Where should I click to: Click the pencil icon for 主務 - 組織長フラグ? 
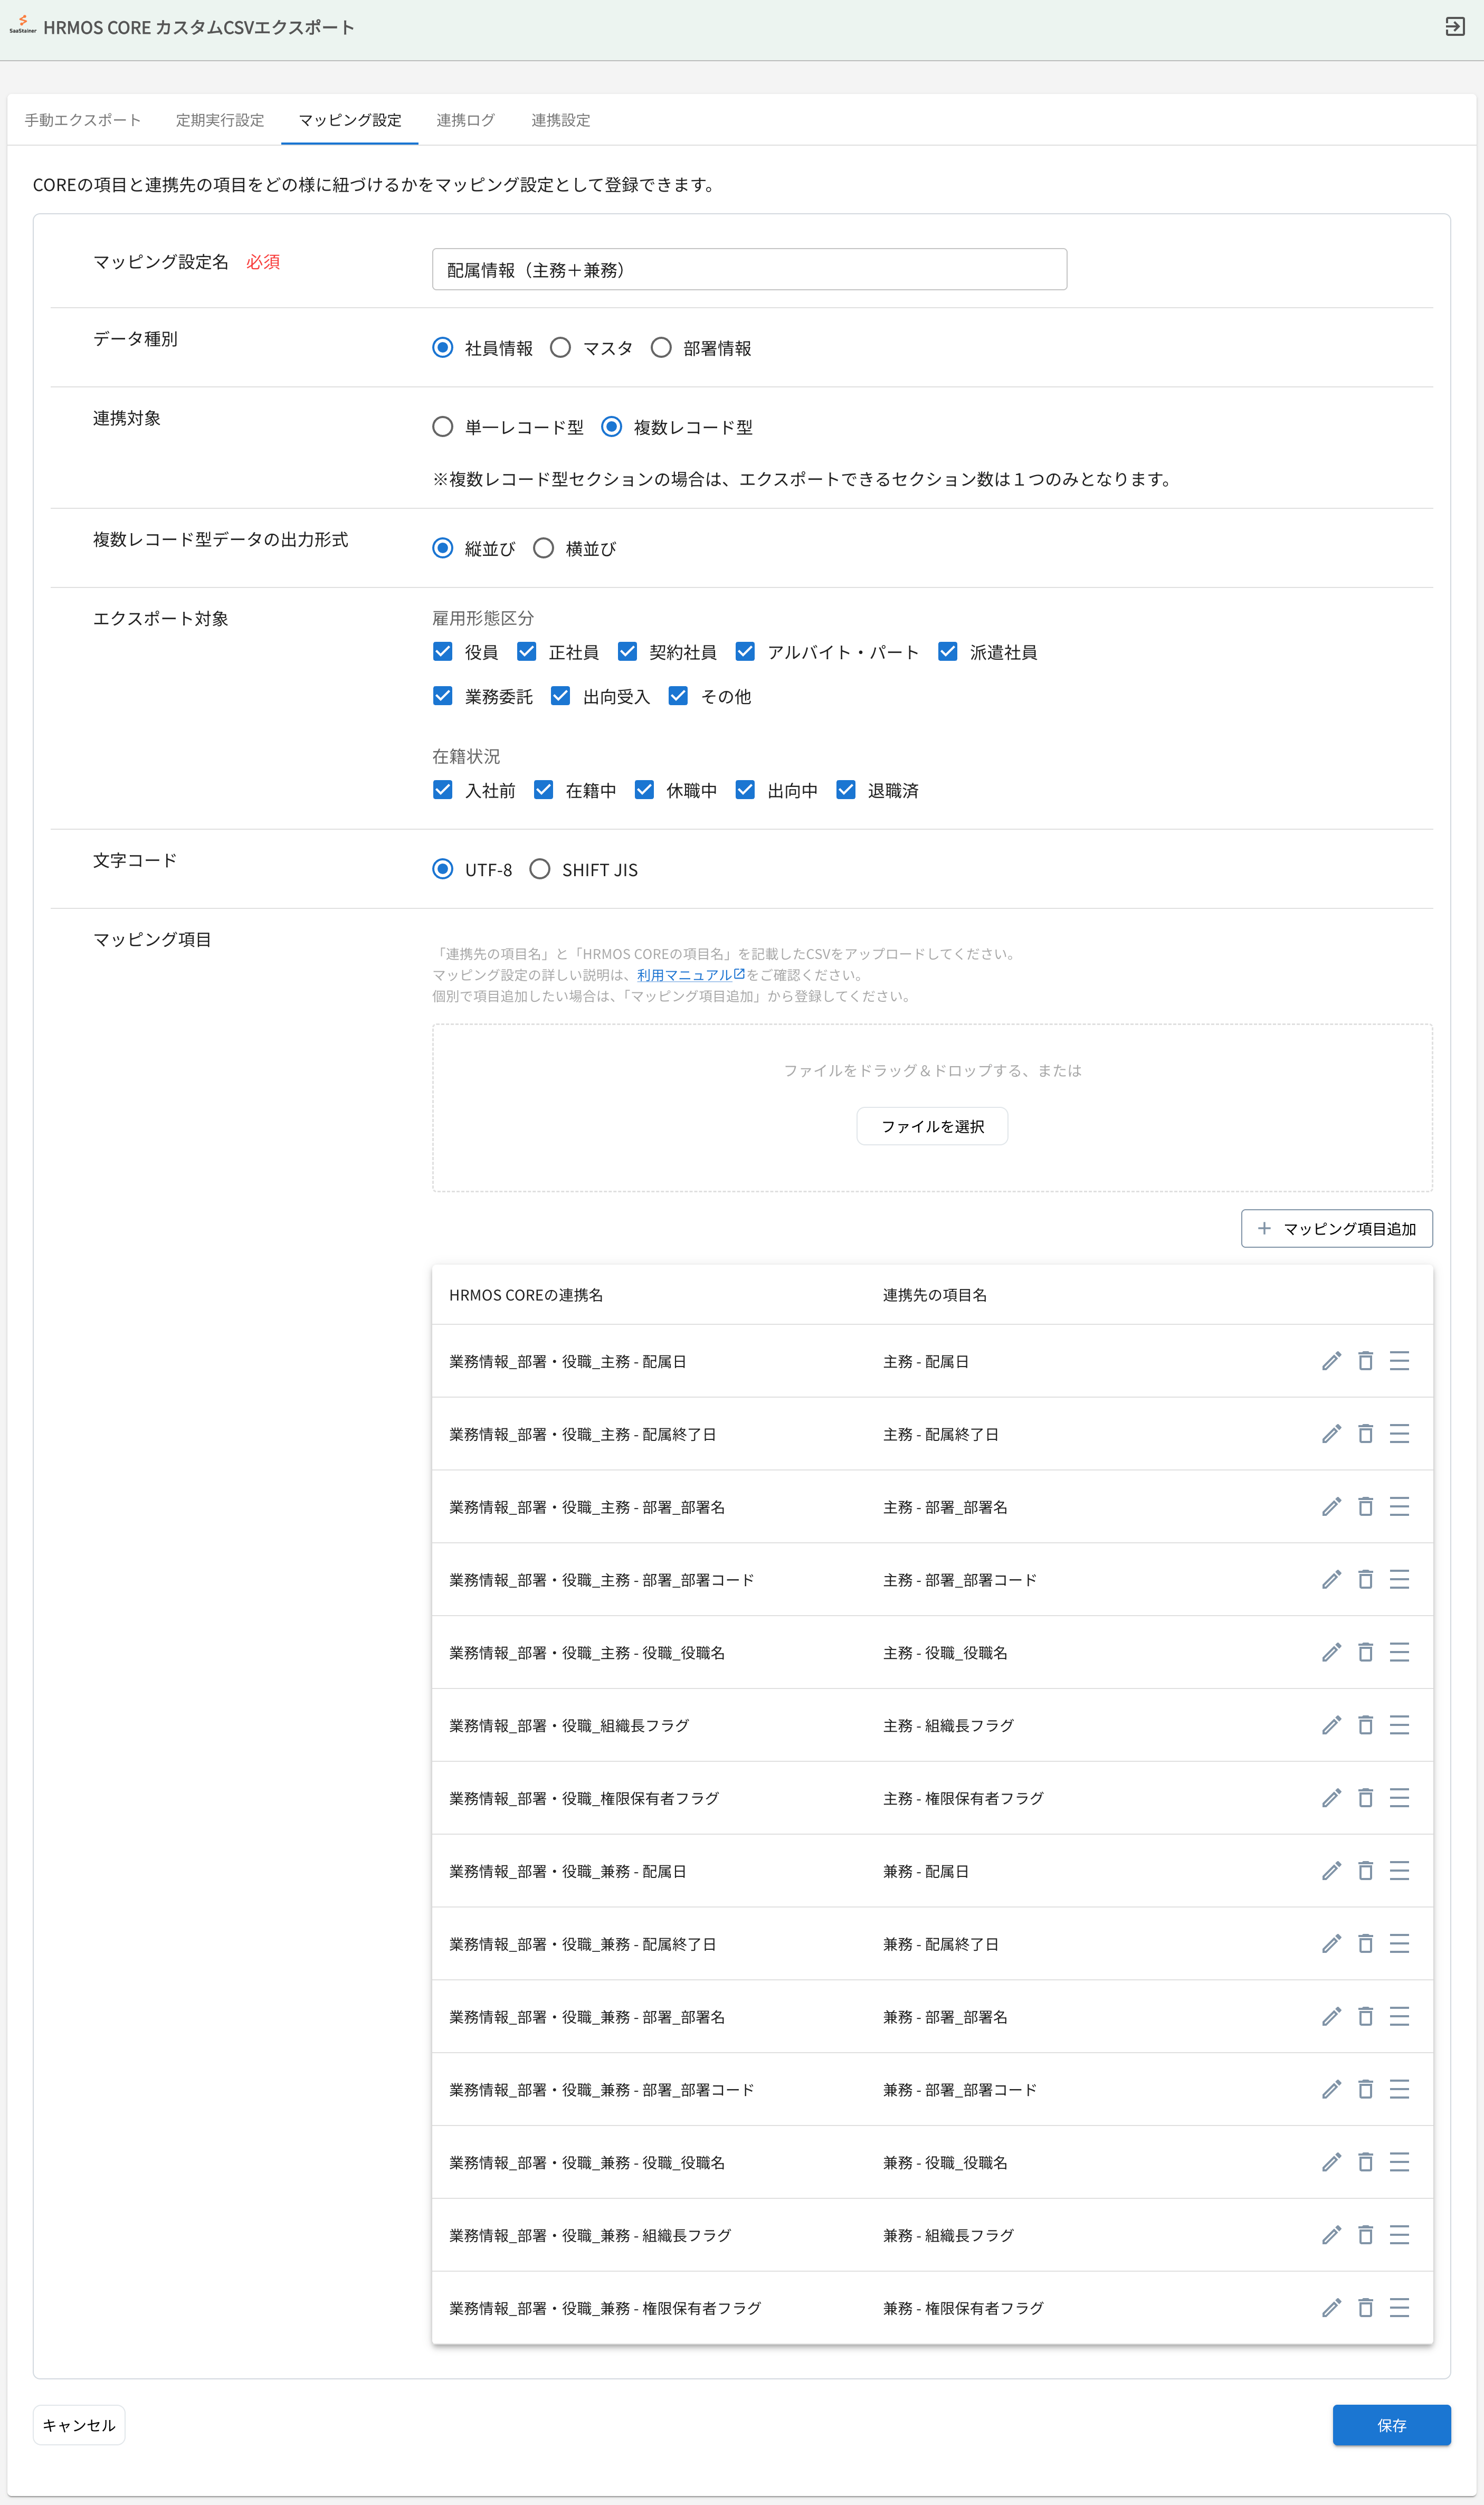1331,1725
